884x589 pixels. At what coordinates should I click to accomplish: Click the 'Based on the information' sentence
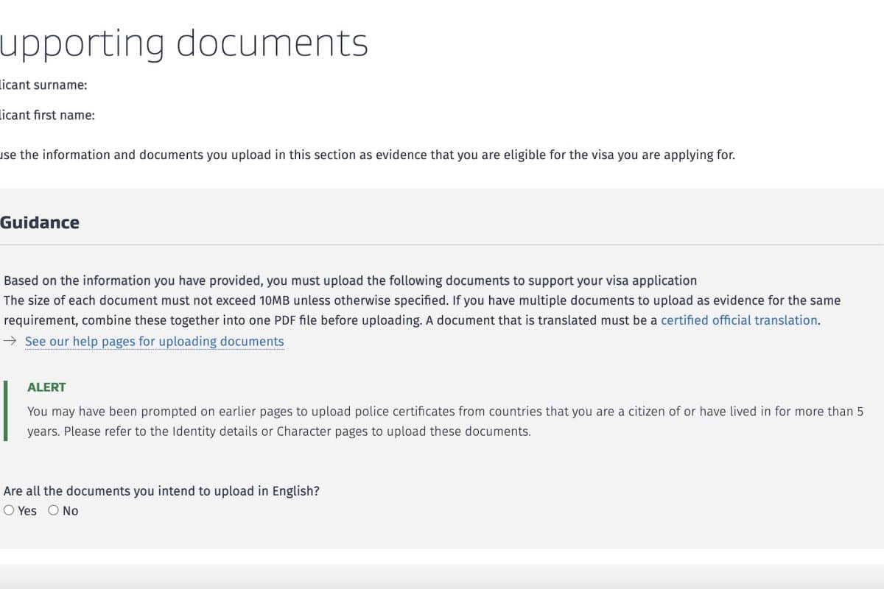[x=350, y=281]
